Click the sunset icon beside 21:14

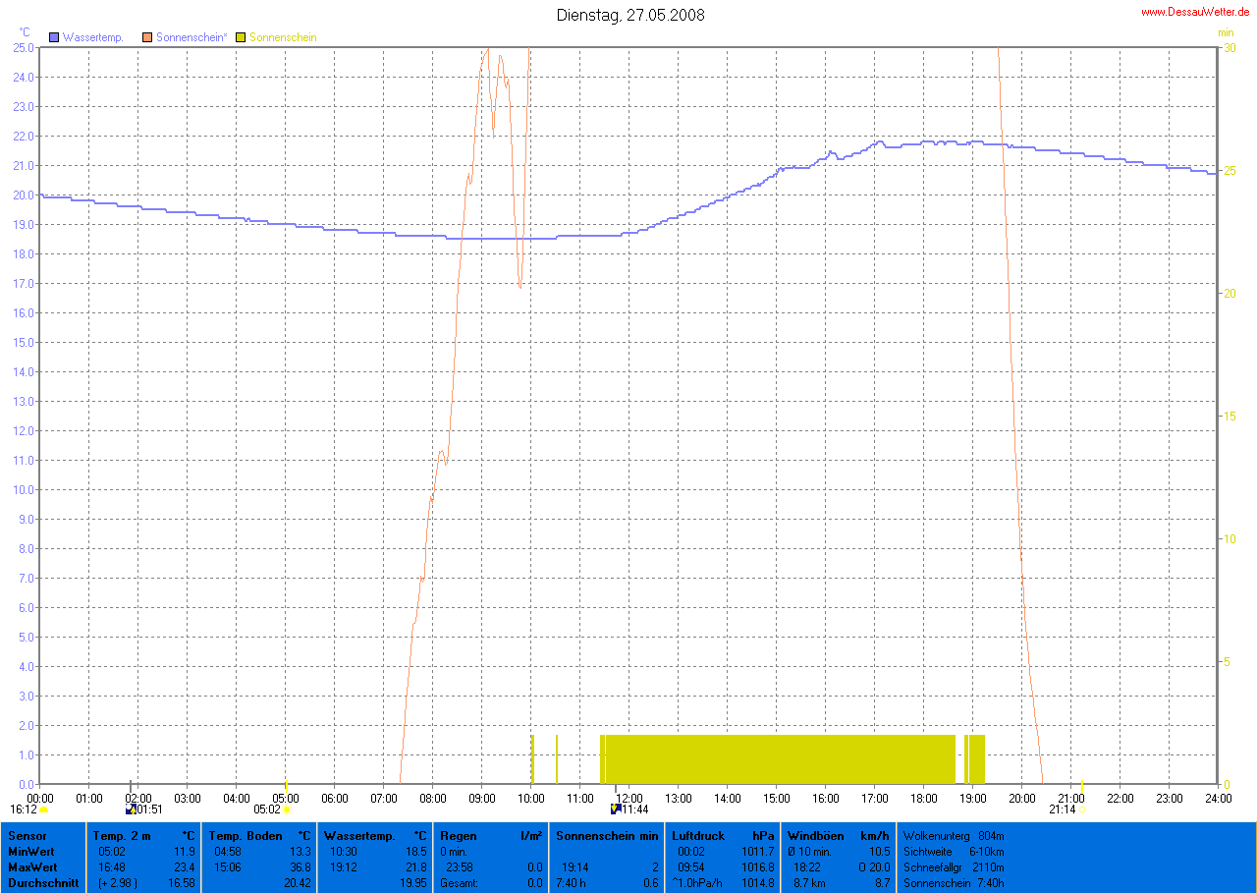point(1082,810)
